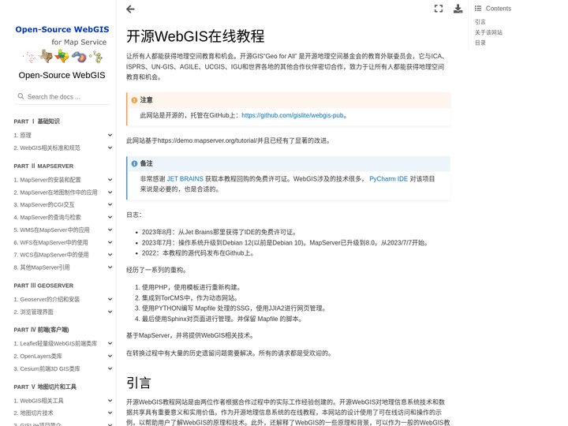The image size is (568, 426).
Task: Open 3. Cesium前端3D GIS类库 link
Action: 47,368
